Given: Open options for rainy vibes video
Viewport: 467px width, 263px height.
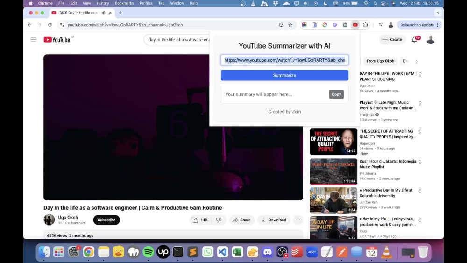Looking at the screenshot, I should [420, 220].
